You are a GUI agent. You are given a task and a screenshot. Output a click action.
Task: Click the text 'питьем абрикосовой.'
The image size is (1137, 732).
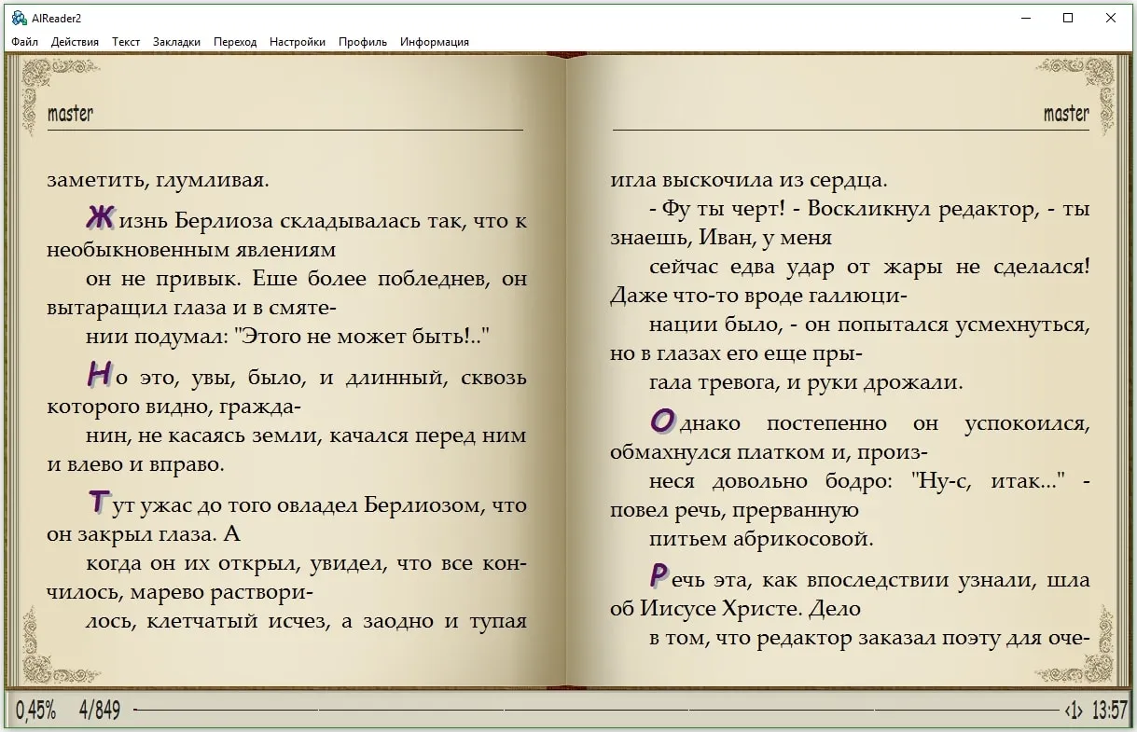pyautogui.click(x=761, y=539)
